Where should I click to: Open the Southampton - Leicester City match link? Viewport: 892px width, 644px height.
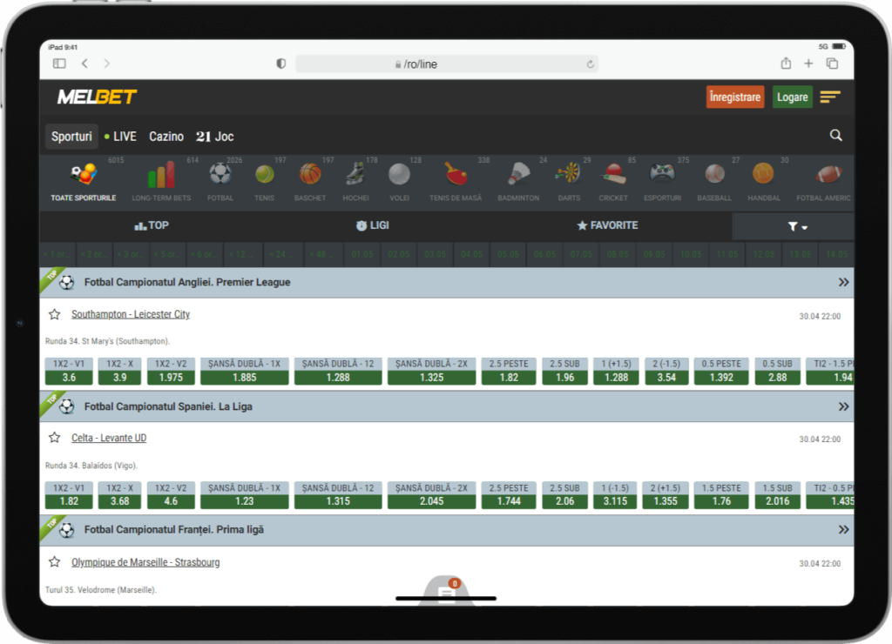pyautogui.click(x=131, y=314)
